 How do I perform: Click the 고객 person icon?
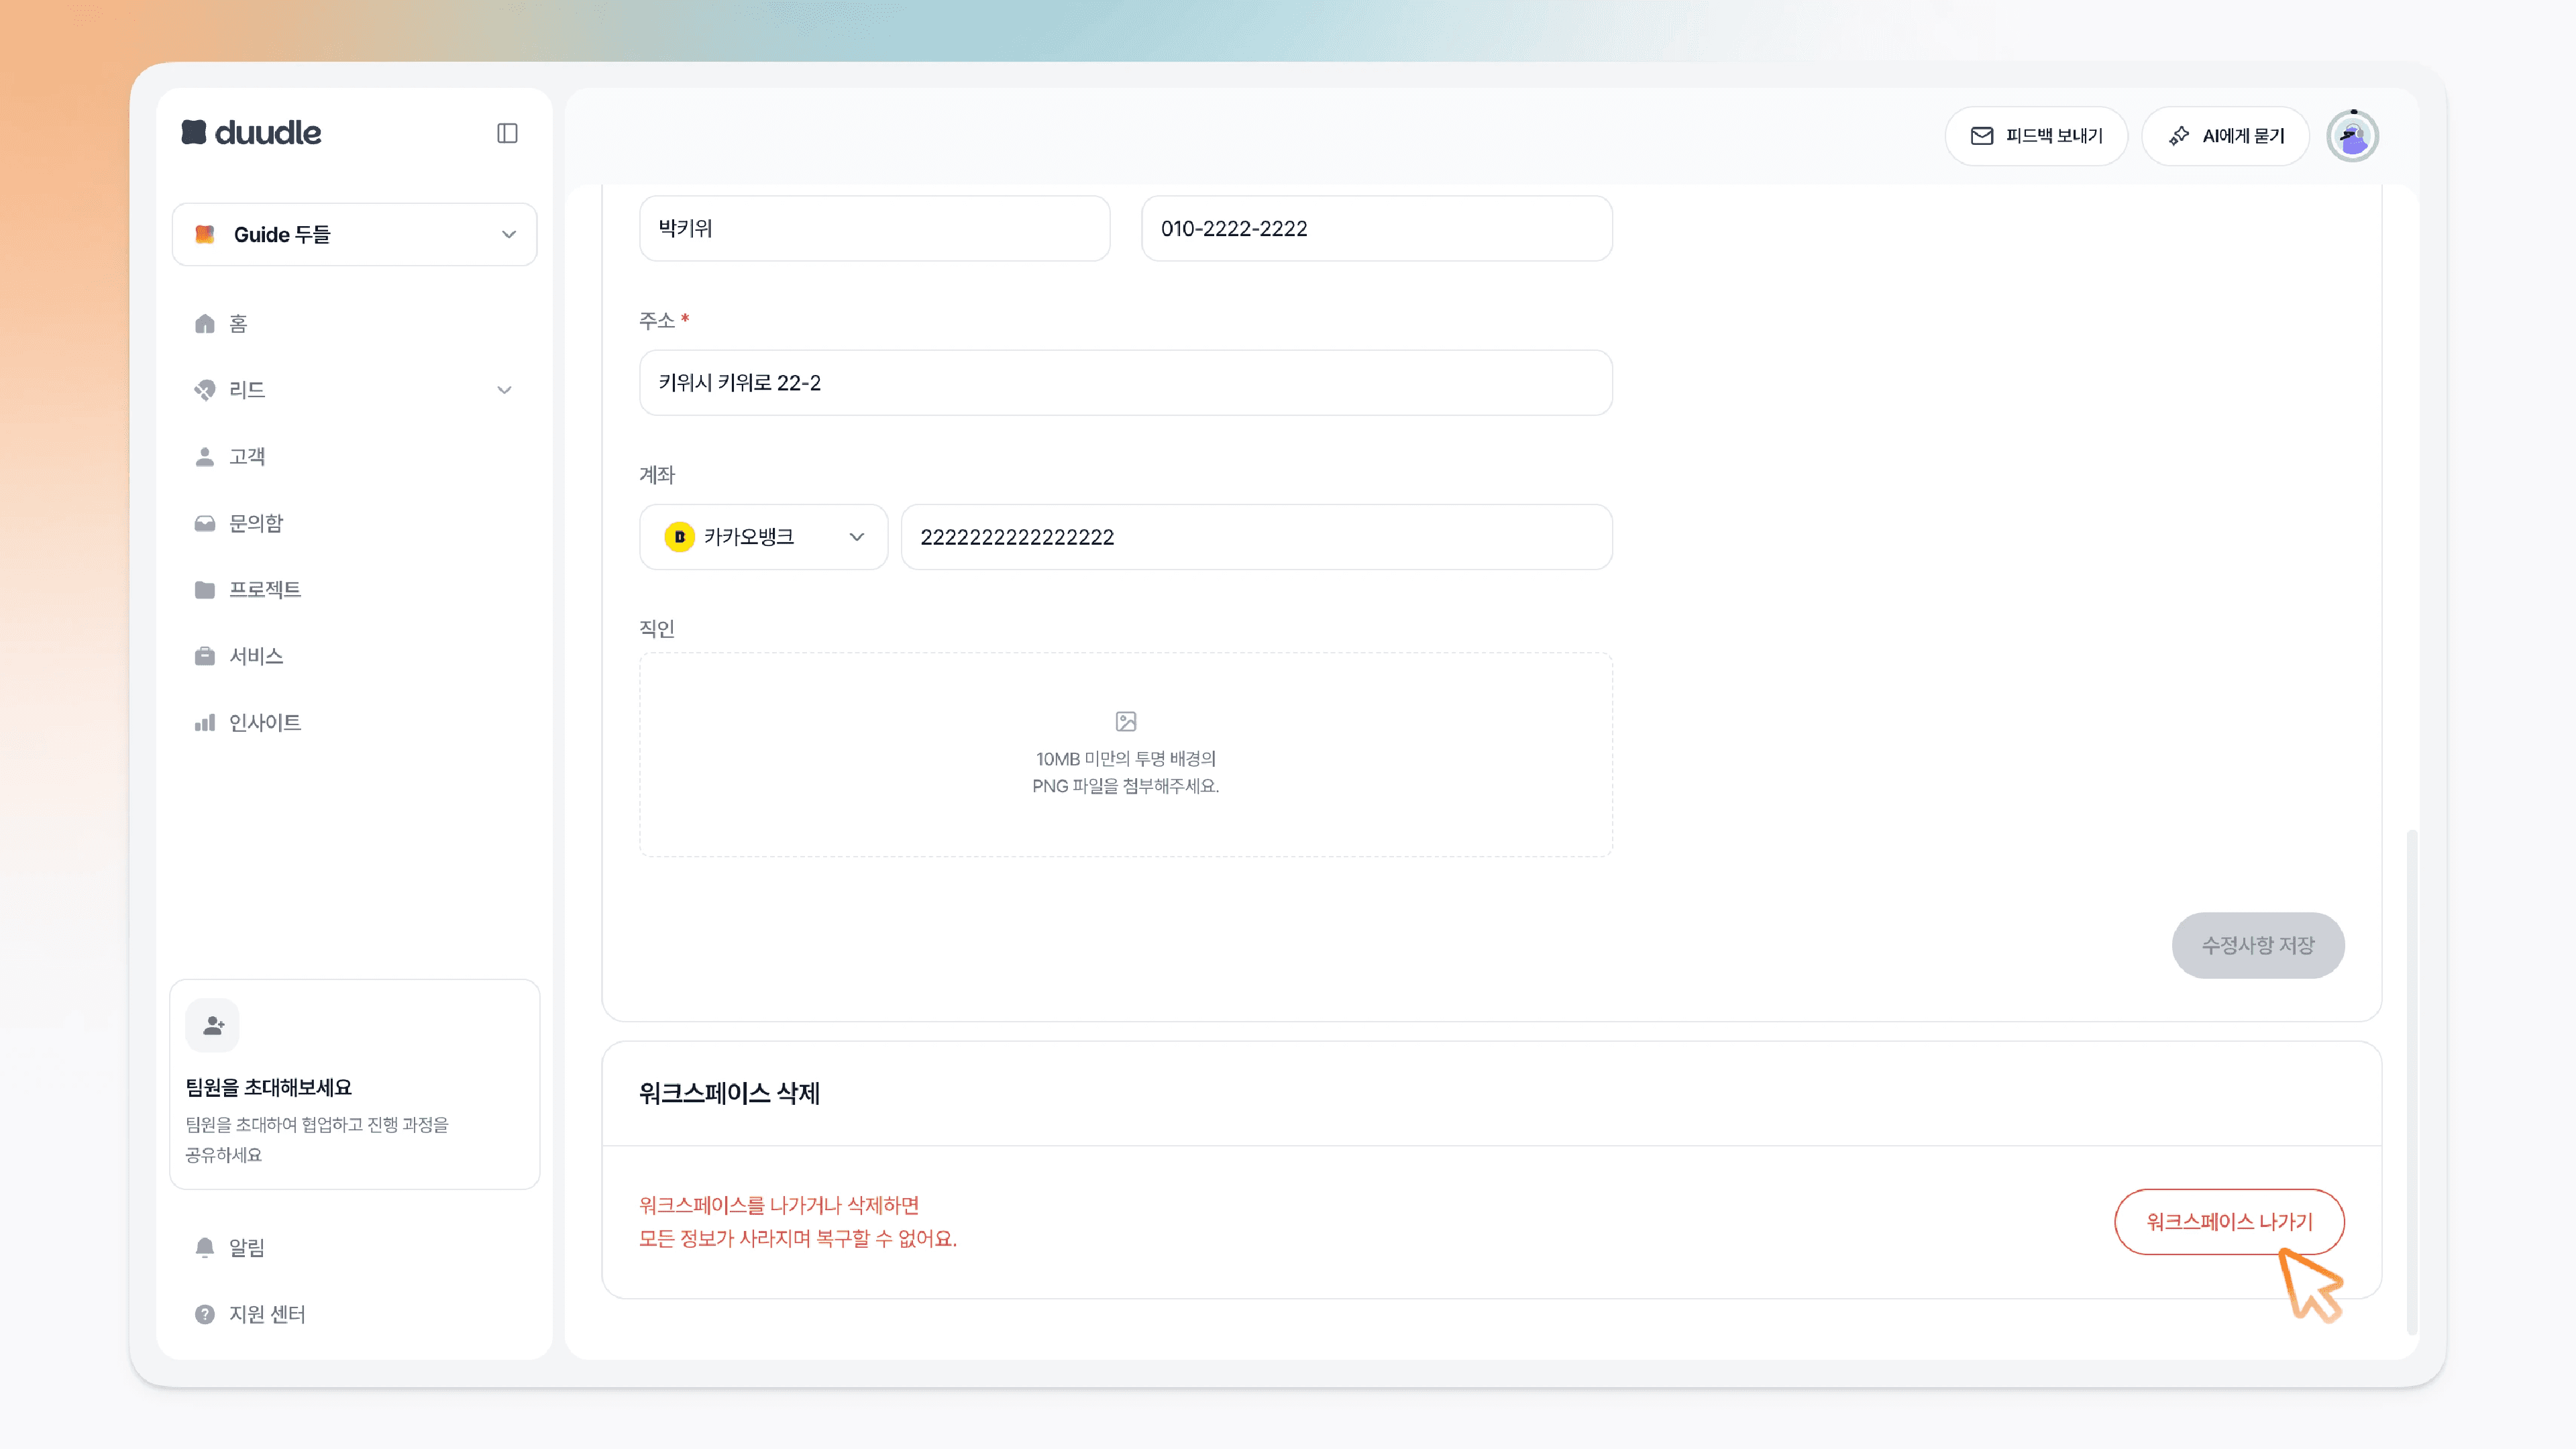tap(205, 456)
